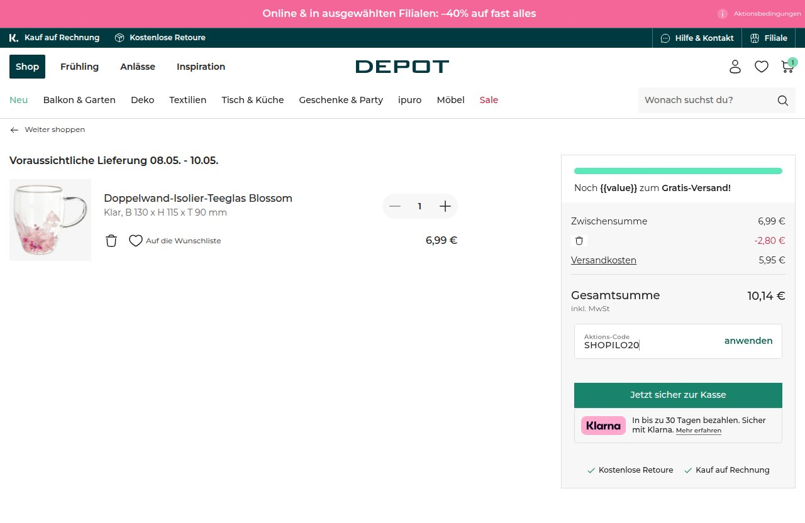Viewport: 805px width, 523px height.
Task: Click Kostenlose Retoure in top bar
Action: (x=167, y=38)
